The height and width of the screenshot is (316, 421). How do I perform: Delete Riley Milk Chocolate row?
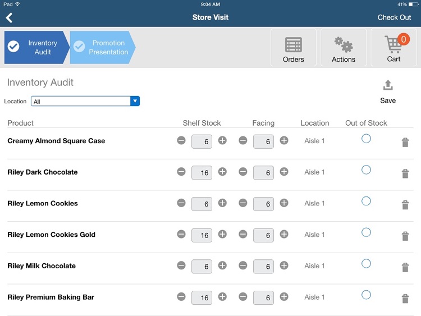pyautogui.click(x=405, y=267)
